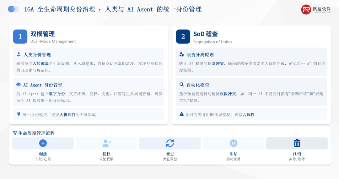Click the 创建 step label
This screenshot has height=179, width=339.
coord(43,154)
